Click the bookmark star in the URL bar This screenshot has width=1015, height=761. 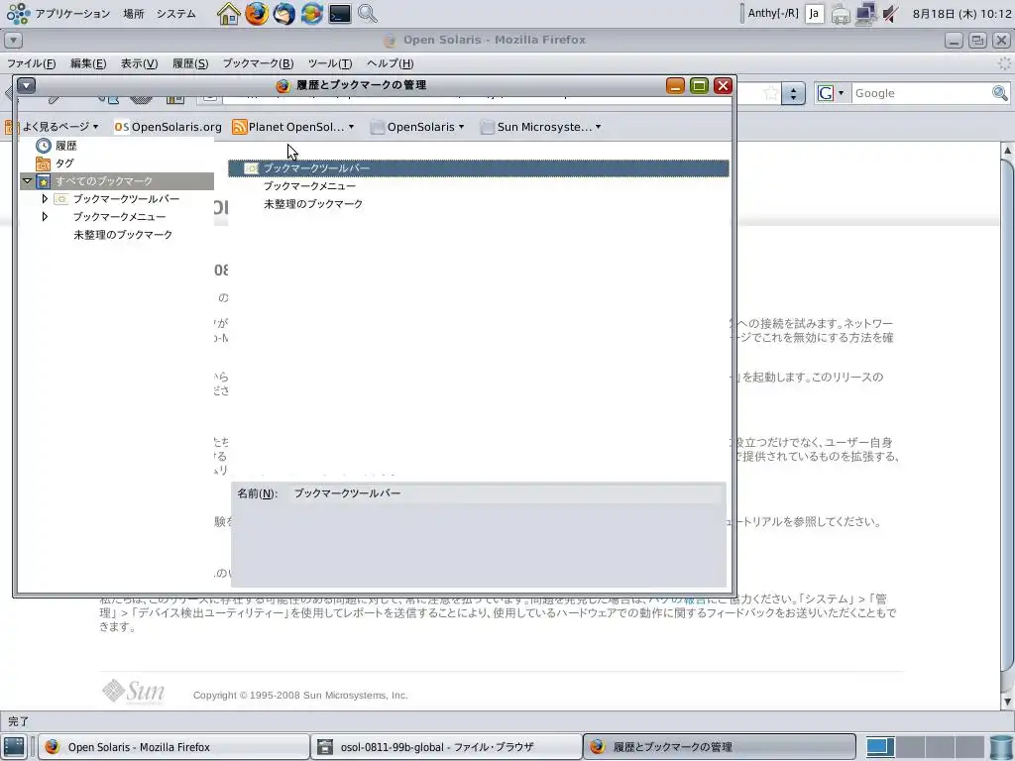click(x=769, y=93)
